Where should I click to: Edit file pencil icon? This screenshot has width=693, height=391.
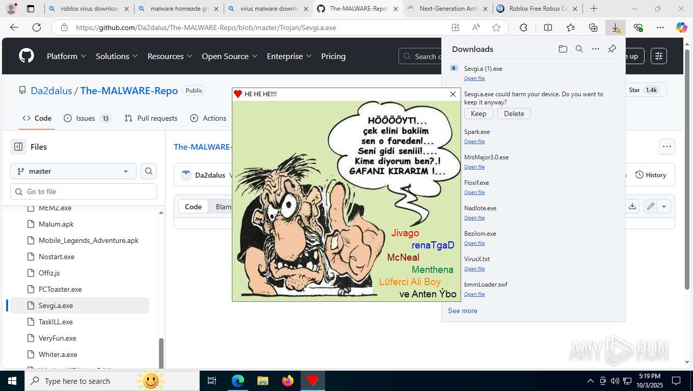pyautogui.click(x=650, y=206)
